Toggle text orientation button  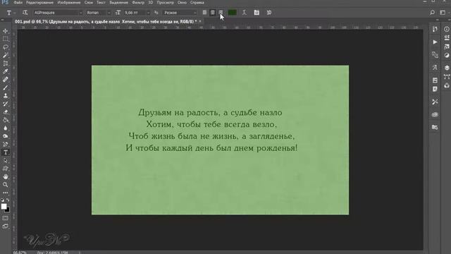coord(25,13)
